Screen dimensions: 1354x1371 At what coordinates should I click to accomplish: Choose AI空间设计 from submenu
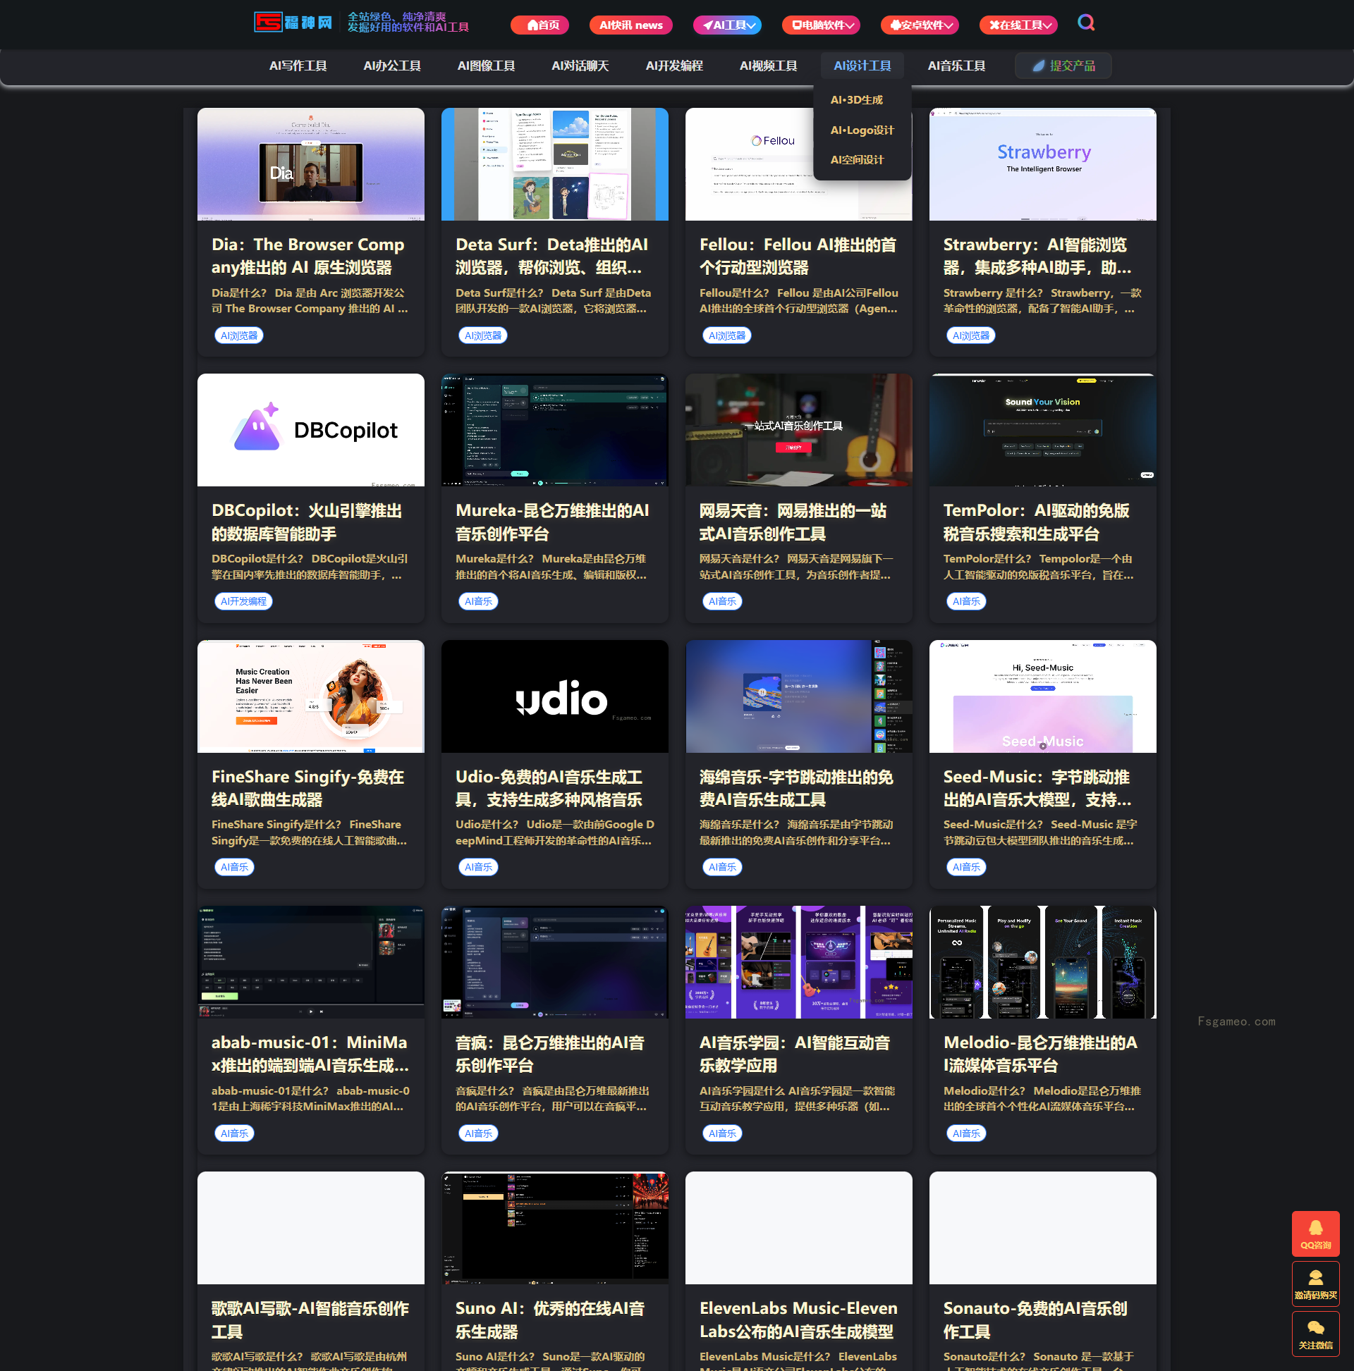pyautogui.click(x=857, y=161)
